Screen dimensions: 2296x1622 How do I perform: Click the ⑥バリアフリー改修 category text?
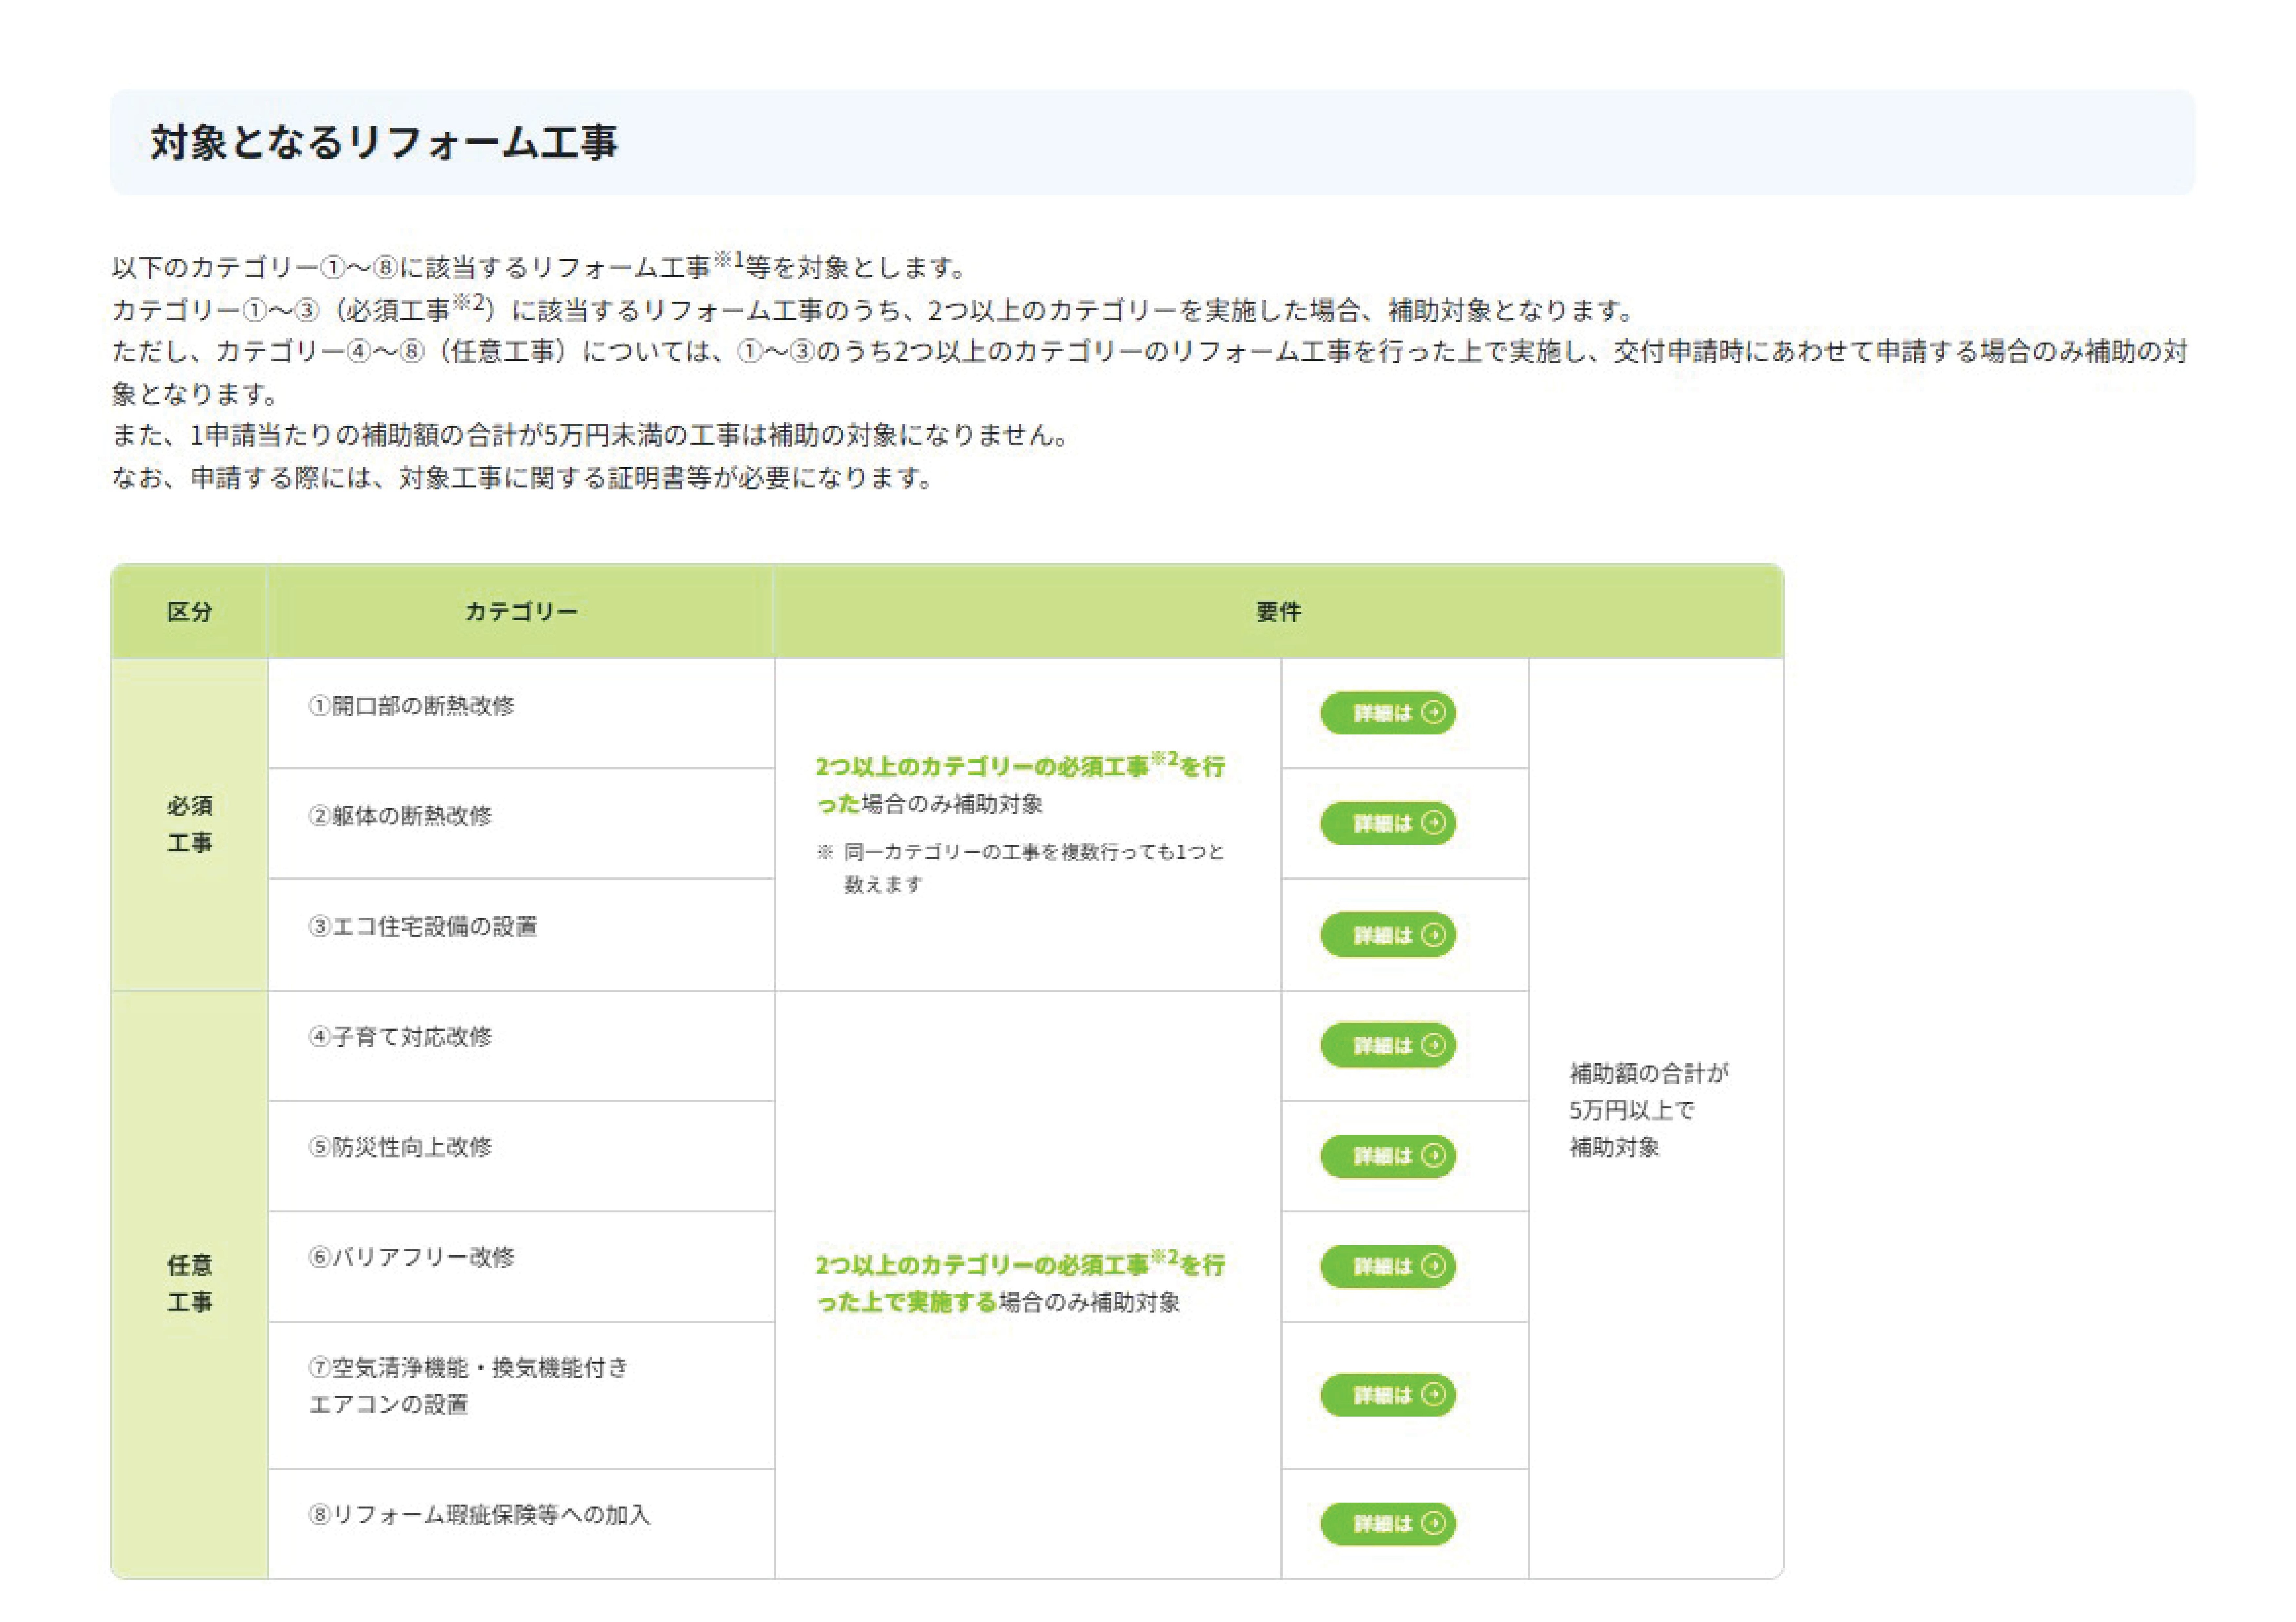click(411, 1257)
